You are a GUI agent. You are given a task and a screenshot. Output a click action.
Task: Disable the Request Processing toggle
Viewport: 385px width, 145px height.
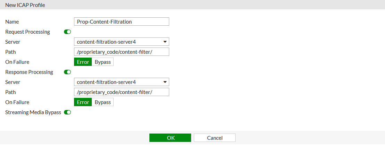click(x=67, y=32)
